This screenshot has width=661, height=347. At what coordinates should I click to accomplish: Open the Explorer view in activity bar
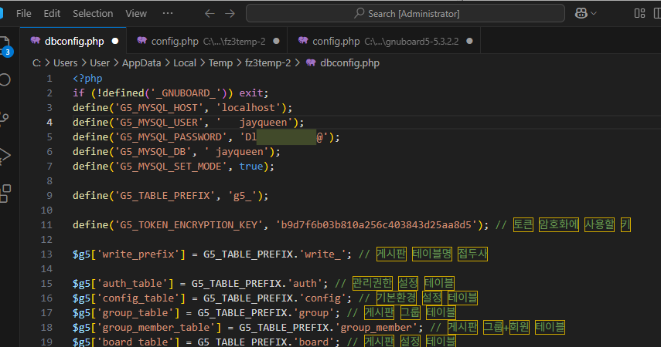point(5,46)
